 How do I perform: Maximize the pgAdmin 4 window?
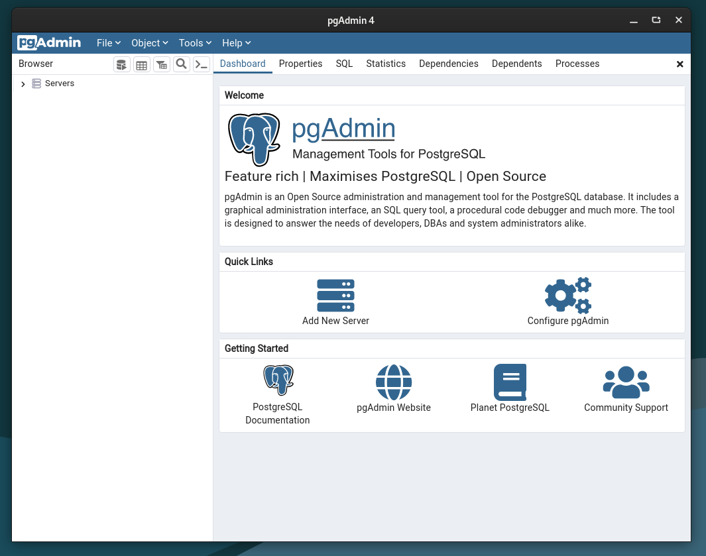coord(656,21)
